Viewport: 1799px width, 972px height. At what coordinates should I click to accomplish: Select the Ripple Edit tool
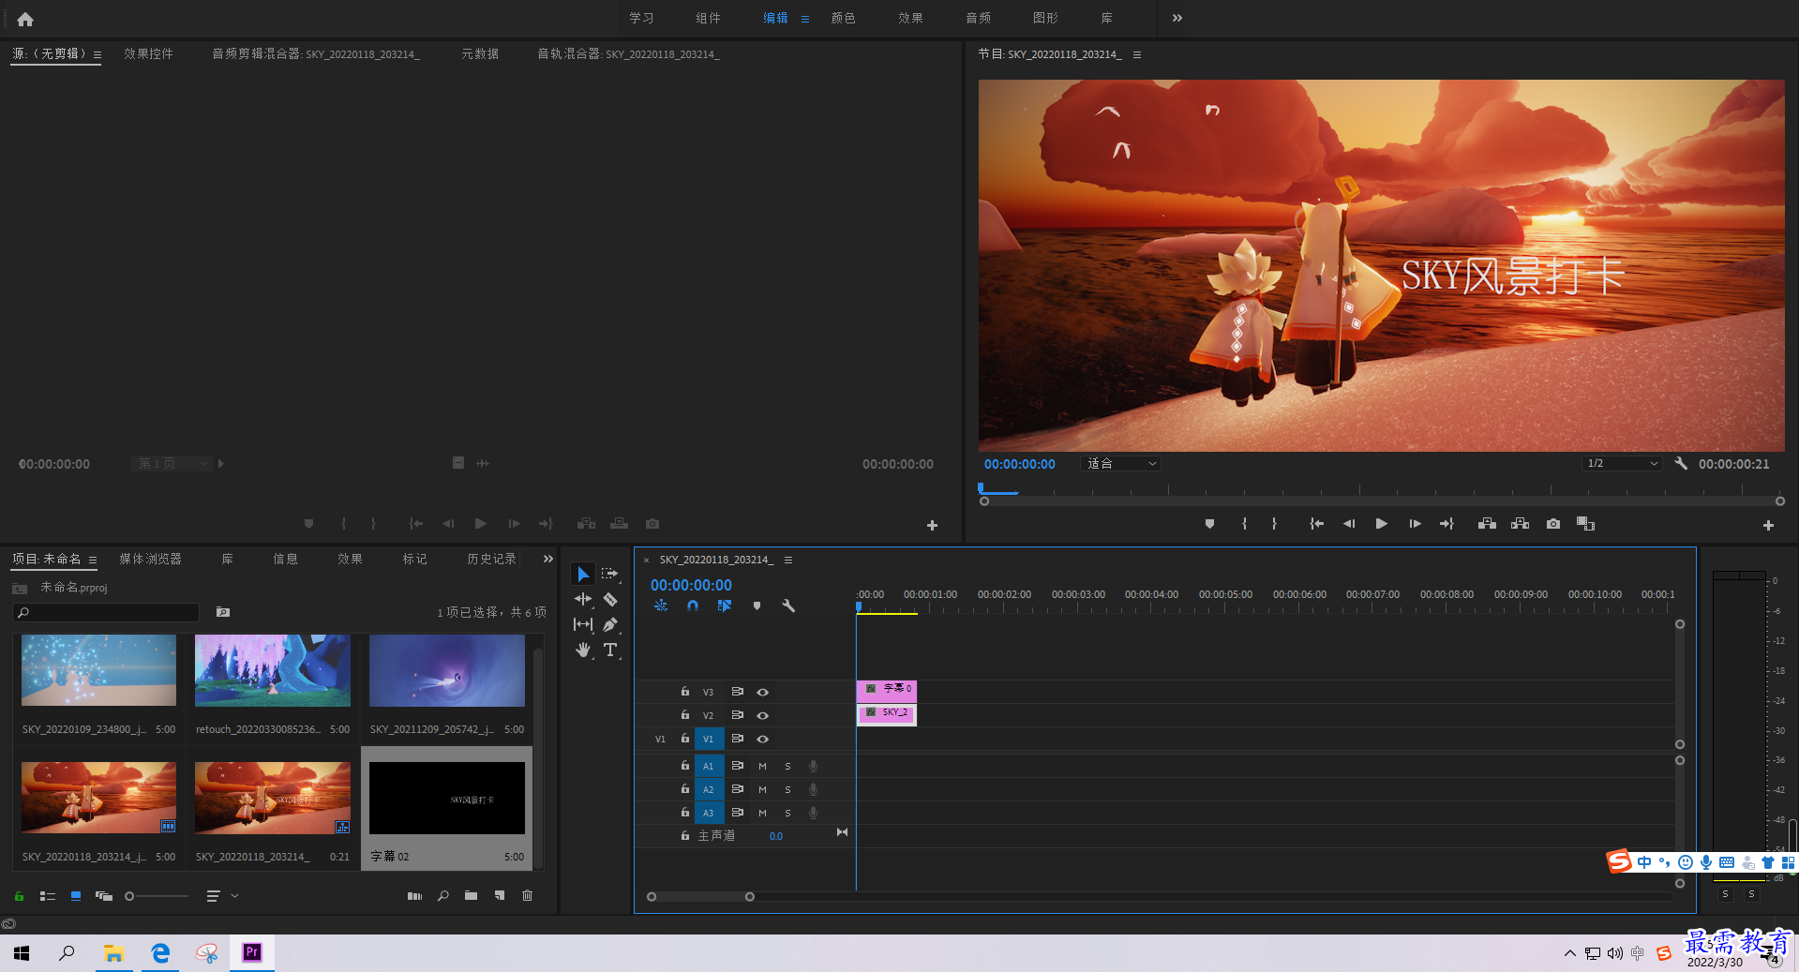[x=582, y=599]
